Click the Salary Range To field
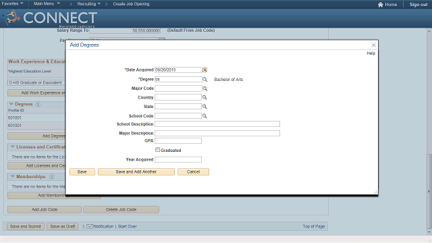This screenshot has width=432, height=243. 125,30
